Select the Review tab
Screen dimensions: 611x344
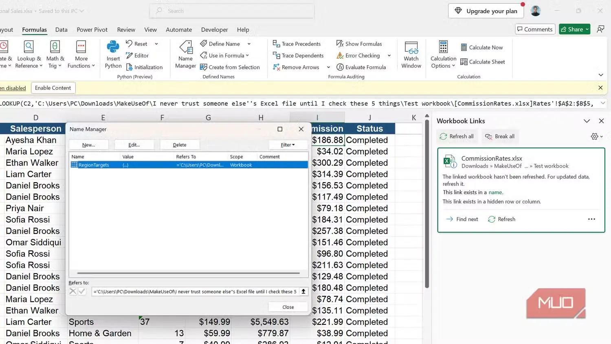pyautogui.click(x=126, y=30)
